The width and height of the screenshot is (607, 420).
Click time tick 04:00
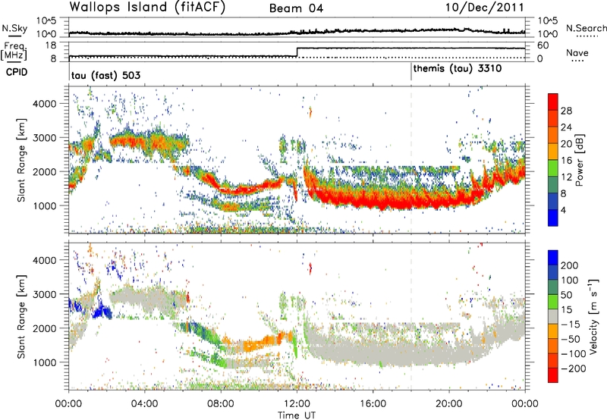[x=144, y=404]
